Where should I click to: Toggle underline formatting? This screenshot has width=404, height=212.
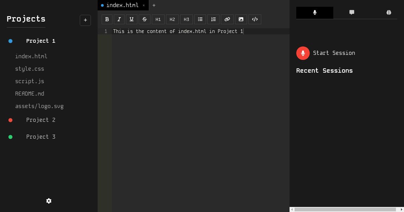click(x=131, y=19)
